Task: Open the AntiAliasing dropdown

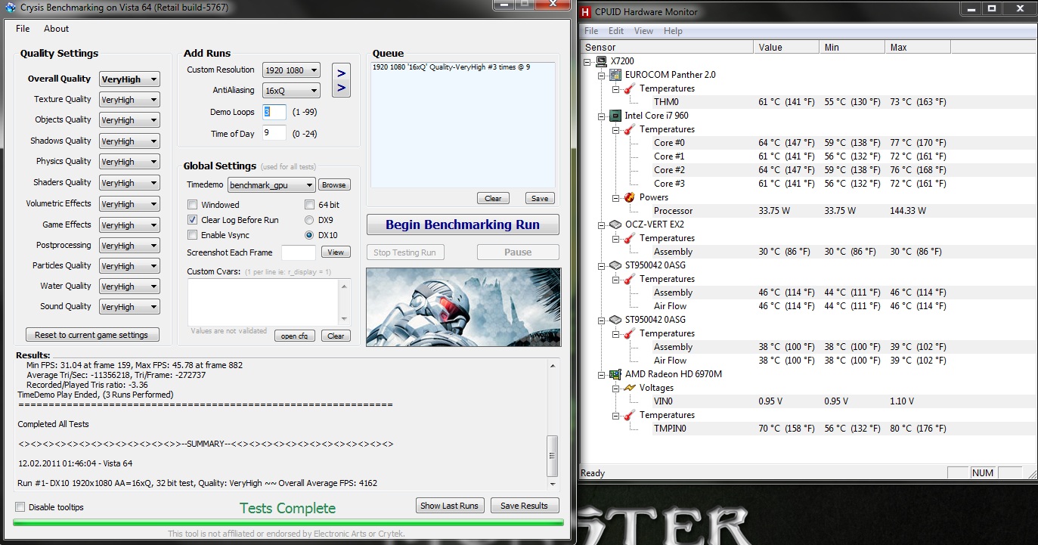Action: 291,91
